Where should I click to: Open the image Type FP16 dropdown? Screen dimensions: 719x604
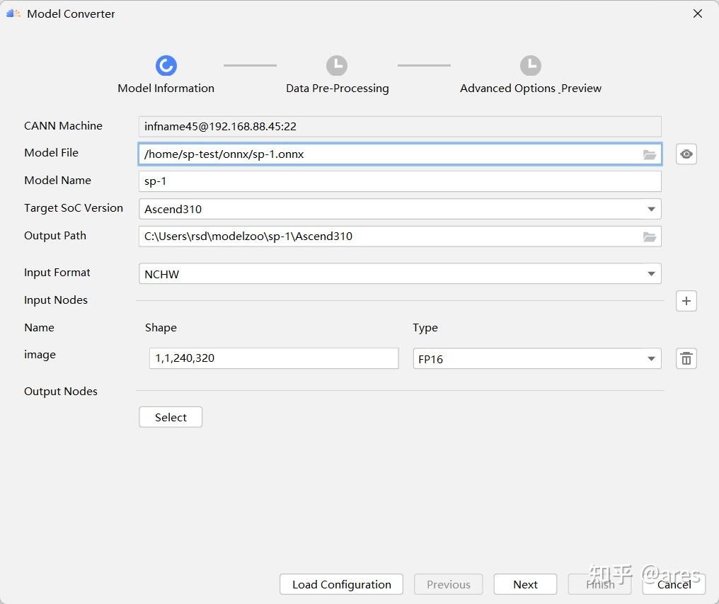(650, 359)
